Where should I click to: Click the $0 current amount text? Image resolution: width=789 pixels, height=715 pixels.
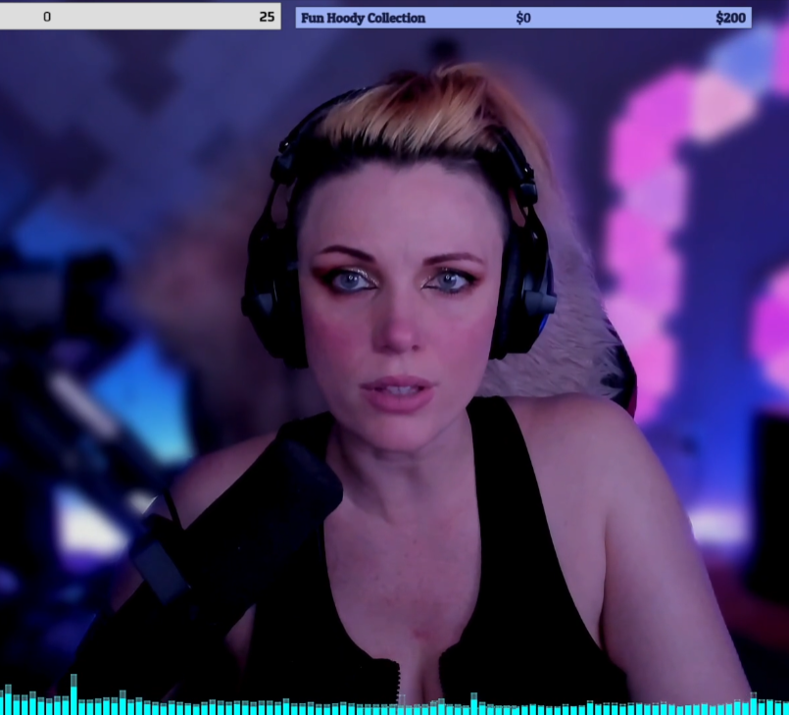pyautogui.click(x=523, y=18)
